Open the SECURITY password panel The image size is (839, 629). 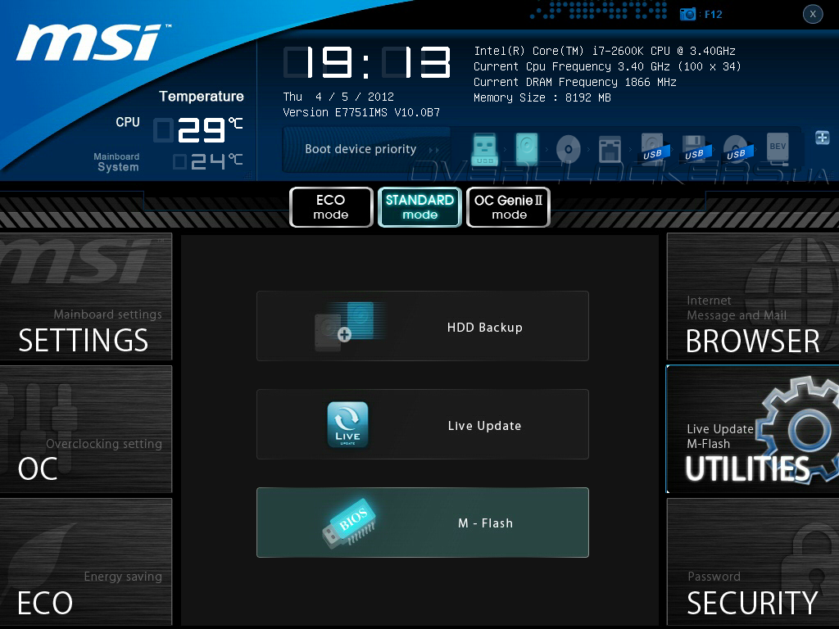pyautogui.click(x=753, y=562)
